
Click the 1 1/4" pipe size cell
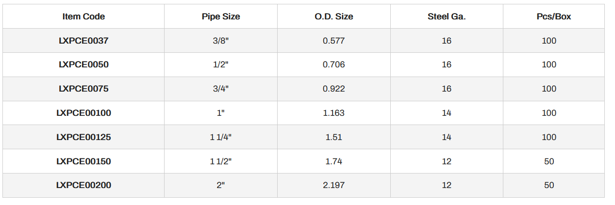click(x=221, y=137)
